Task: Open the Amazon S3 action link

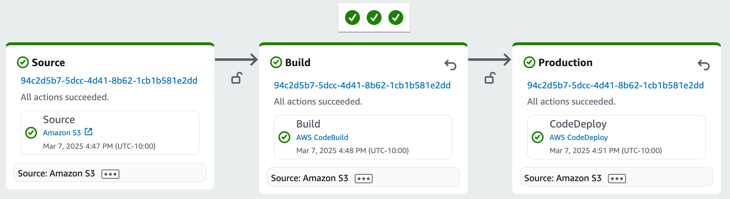Action: point(62,133)
